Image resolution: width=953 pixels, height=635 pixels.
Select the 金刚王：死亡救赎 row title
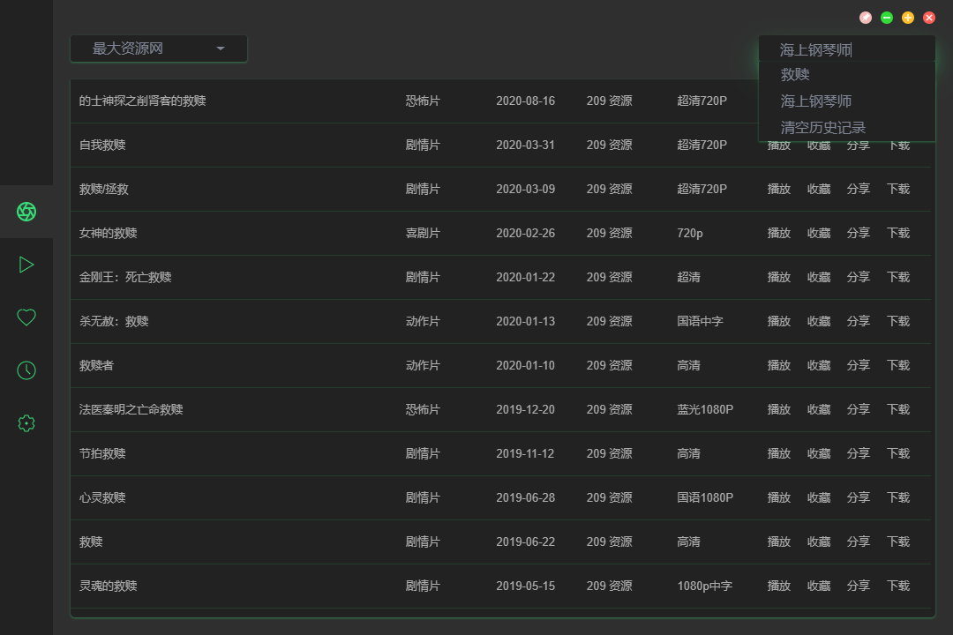(x=125, y=277)
